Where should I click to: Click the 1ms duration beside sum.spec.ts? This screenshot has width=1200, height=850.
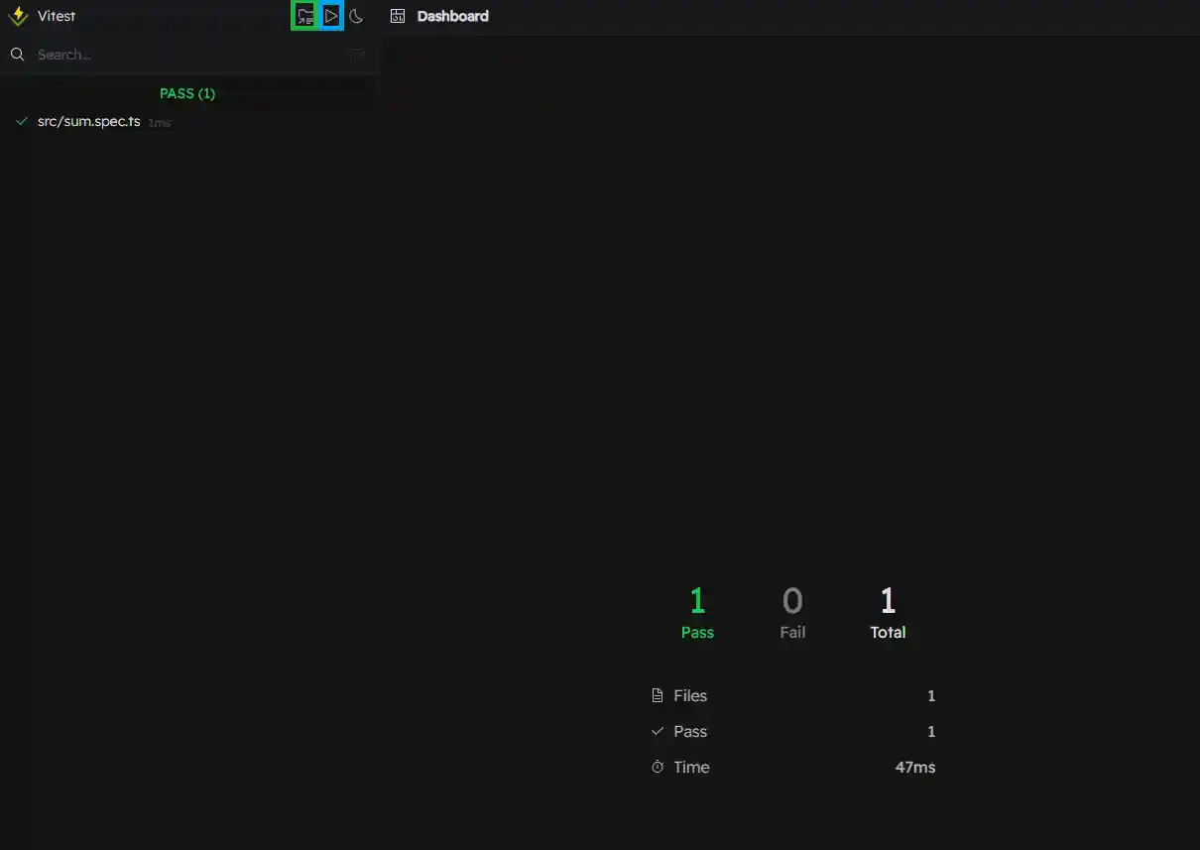(160, 123)
